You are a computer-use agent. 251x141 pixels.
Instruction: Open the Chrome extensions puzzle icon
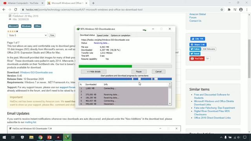coord(229,9)
